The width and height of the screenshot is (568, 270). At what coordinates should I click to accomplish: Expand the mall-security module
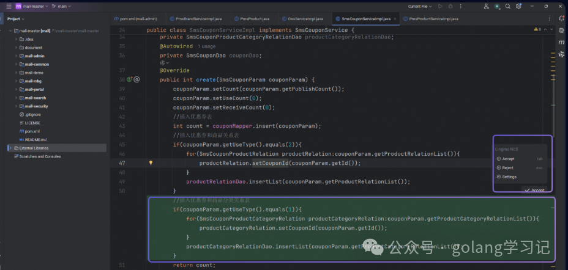(17, 106)
